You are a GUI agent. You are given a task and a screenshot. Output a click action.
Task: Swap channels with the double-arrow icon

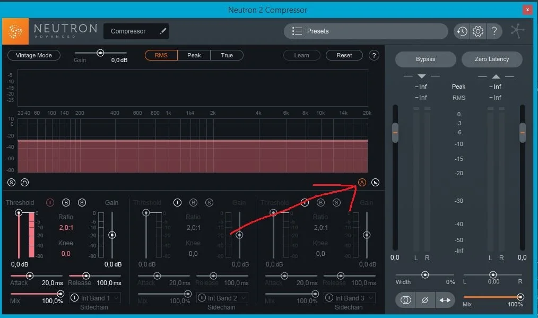pyautogui.click(x=445, y=300)
